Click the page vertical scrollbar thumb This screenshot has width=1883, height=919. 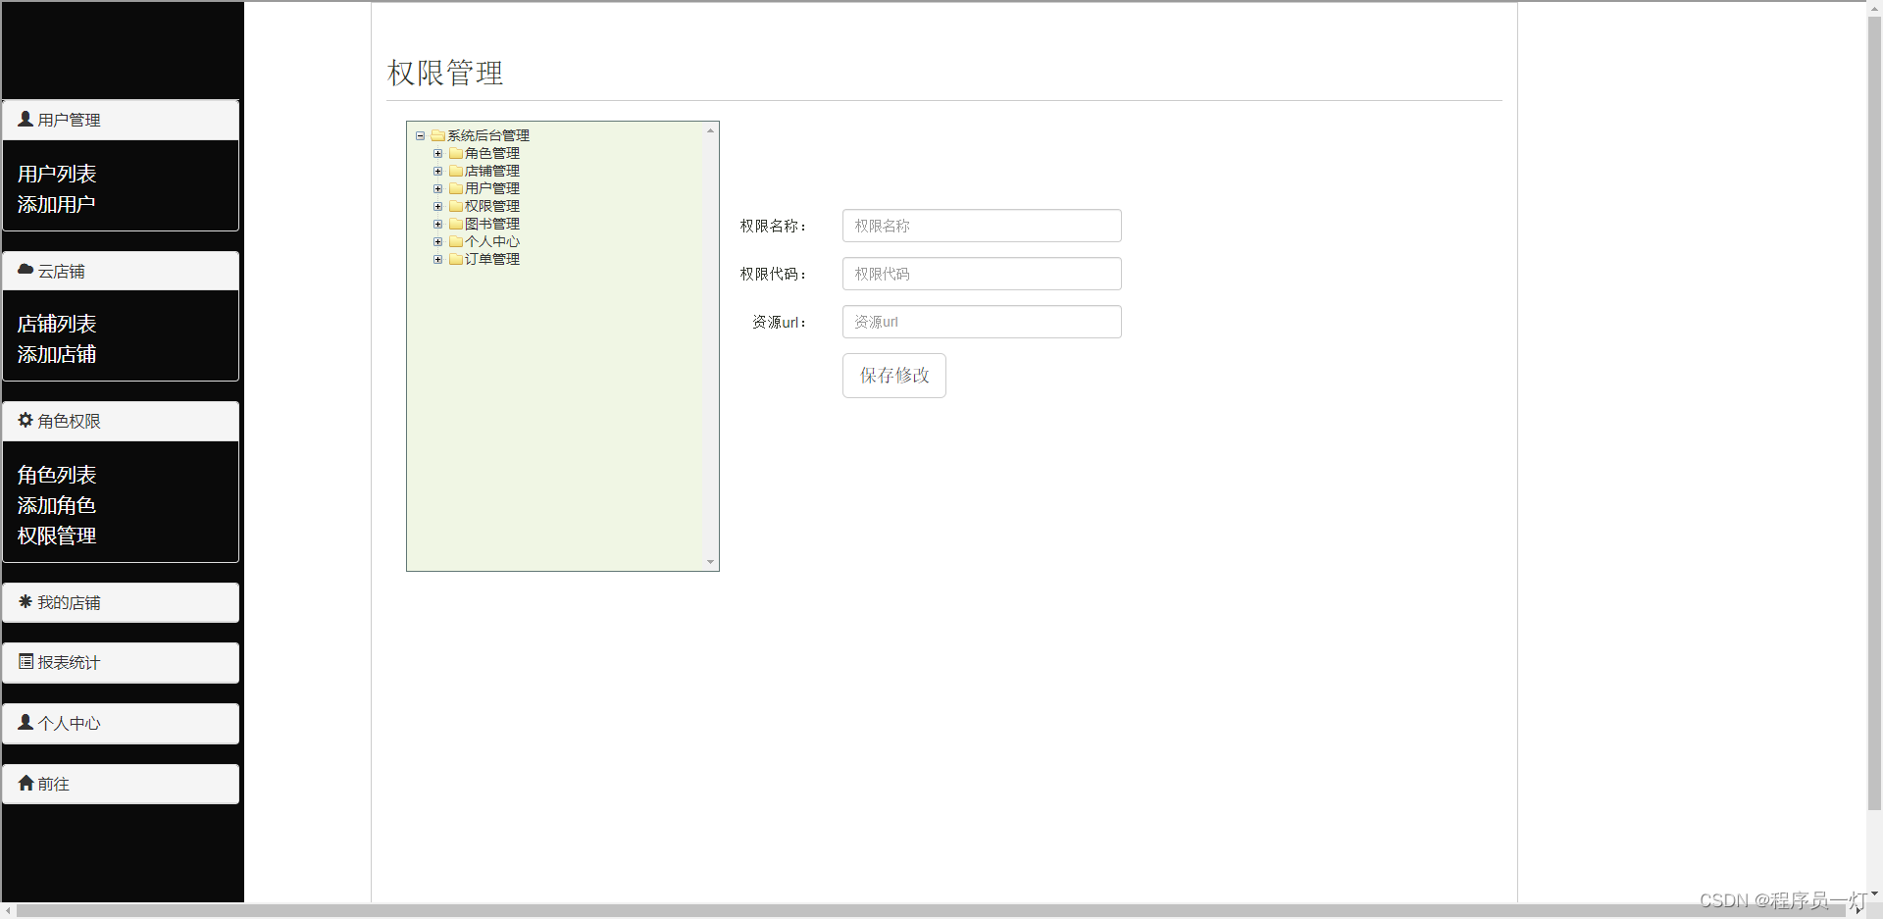pos(1874,413)
